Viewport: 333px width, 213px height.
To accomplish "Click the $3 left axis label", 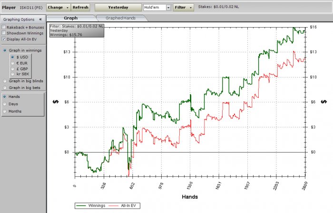I will pos(67,127).
